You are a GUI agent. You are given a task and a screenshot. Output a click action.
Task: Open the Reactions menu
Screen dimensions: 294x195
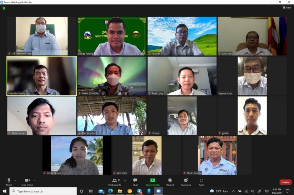(x=186, y=181)
